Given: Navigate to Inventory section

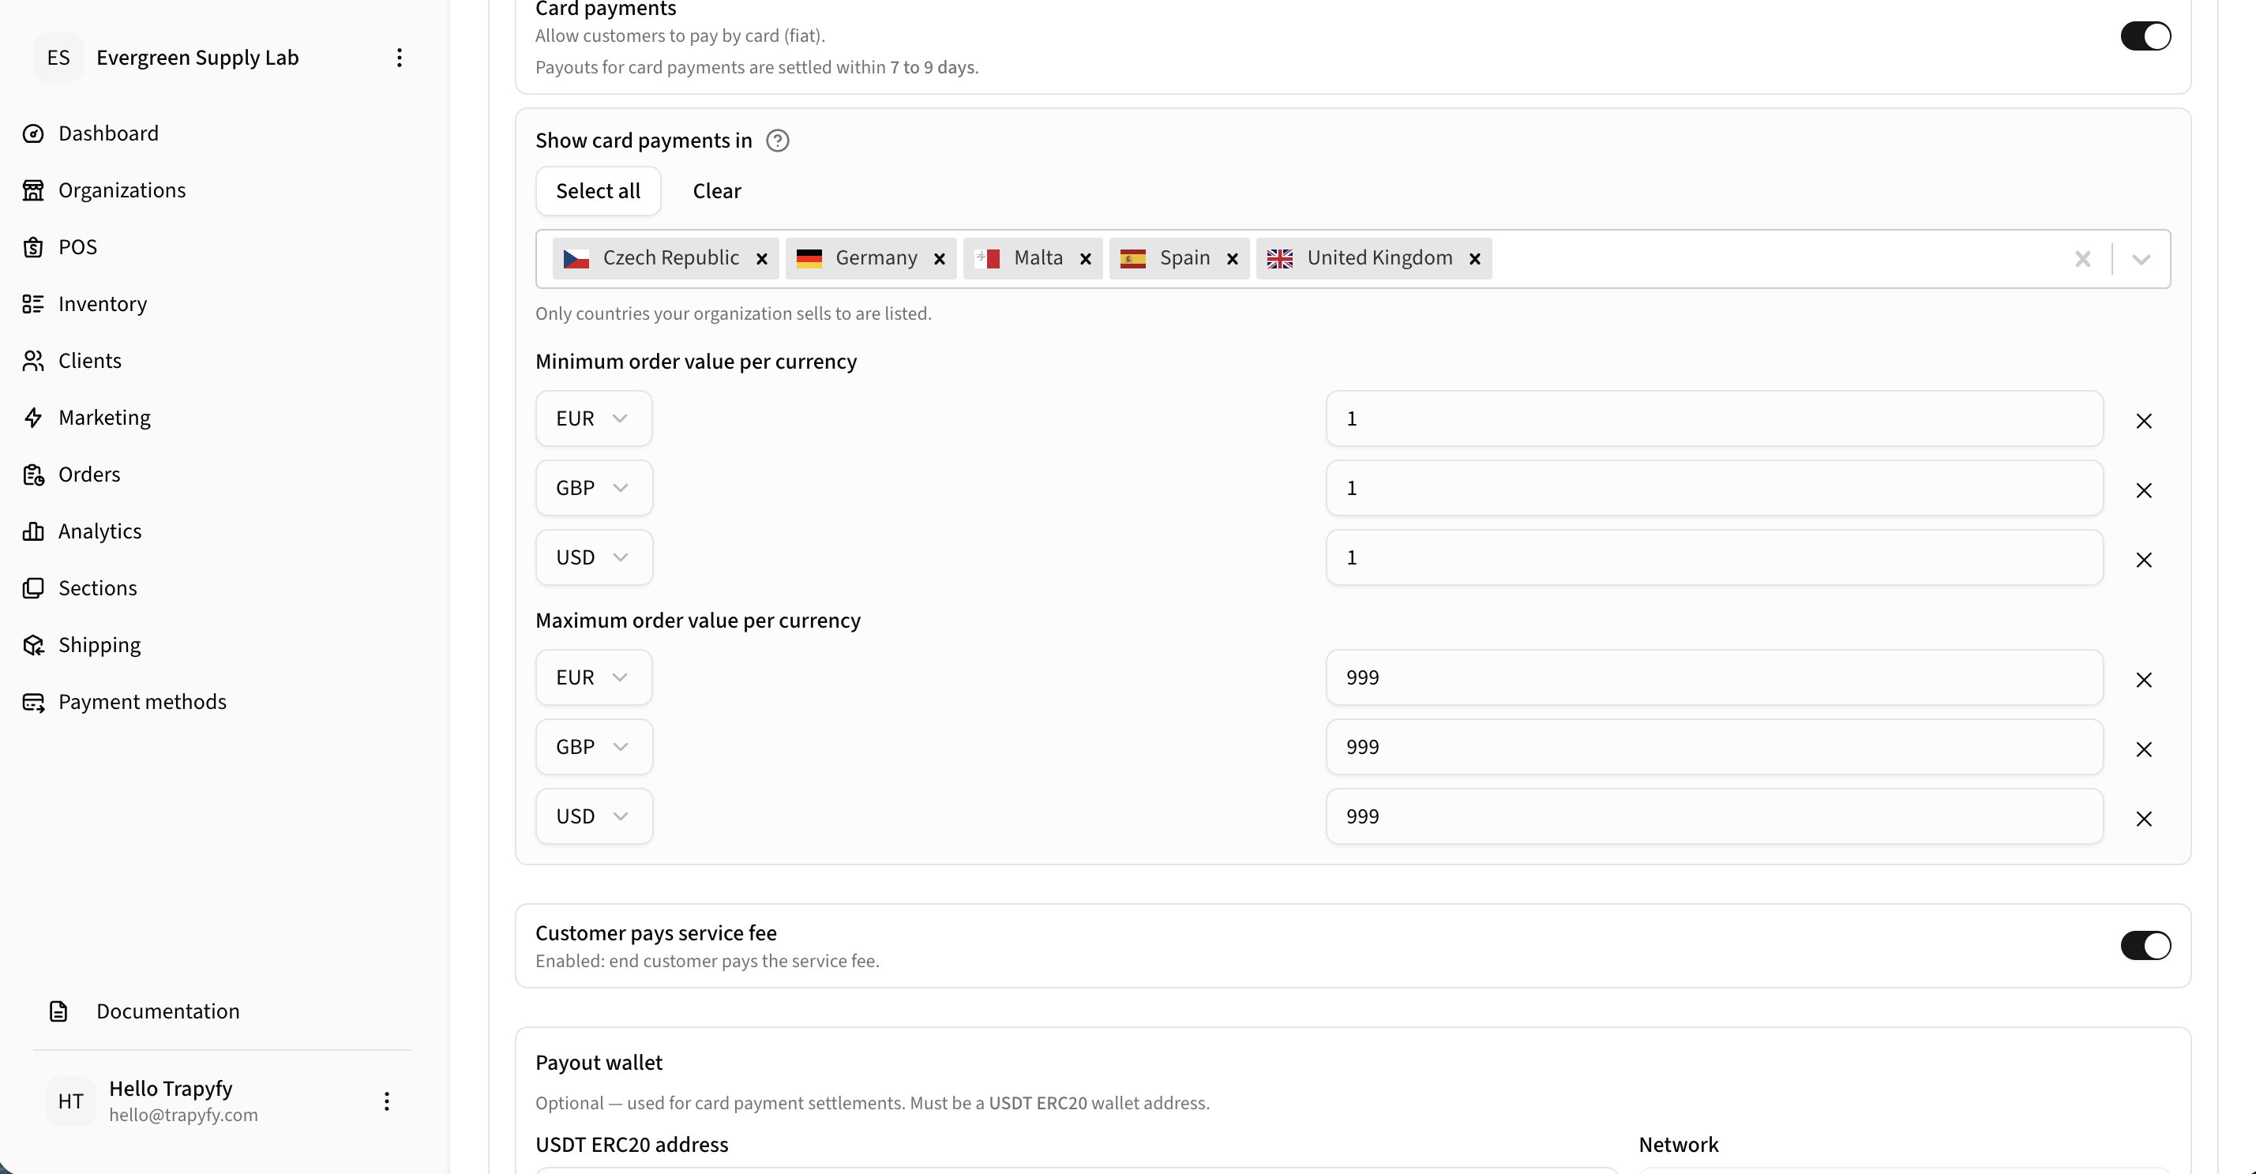Looking at the screenshot, I should (103, 304).
